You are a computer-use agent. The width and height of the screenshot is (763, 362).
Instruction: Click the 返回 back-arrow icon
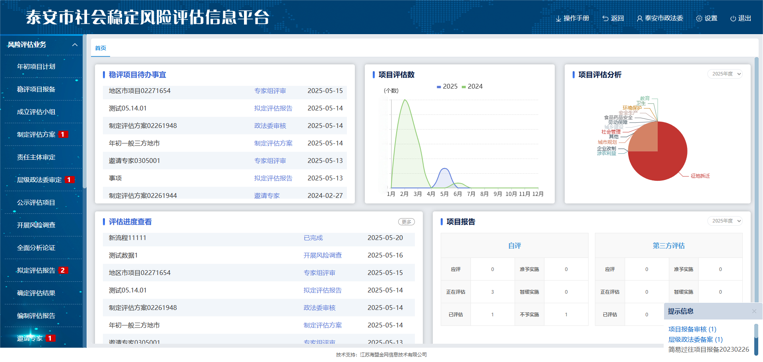(605, 18)
